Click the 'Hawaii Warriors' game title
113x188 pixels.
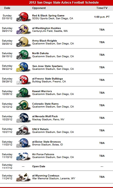coord(42,91)
